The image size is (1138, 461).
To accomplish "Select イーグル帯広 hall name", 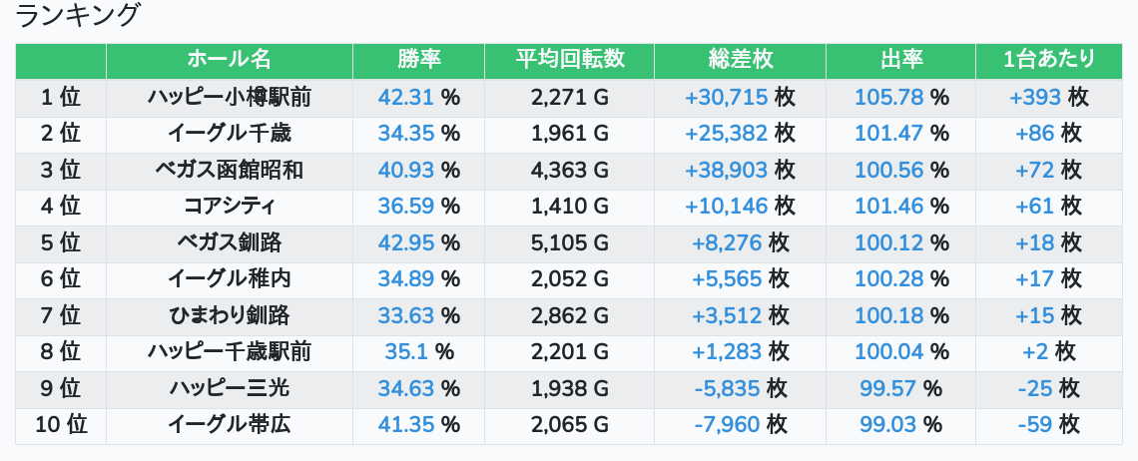I will point(229,425).
